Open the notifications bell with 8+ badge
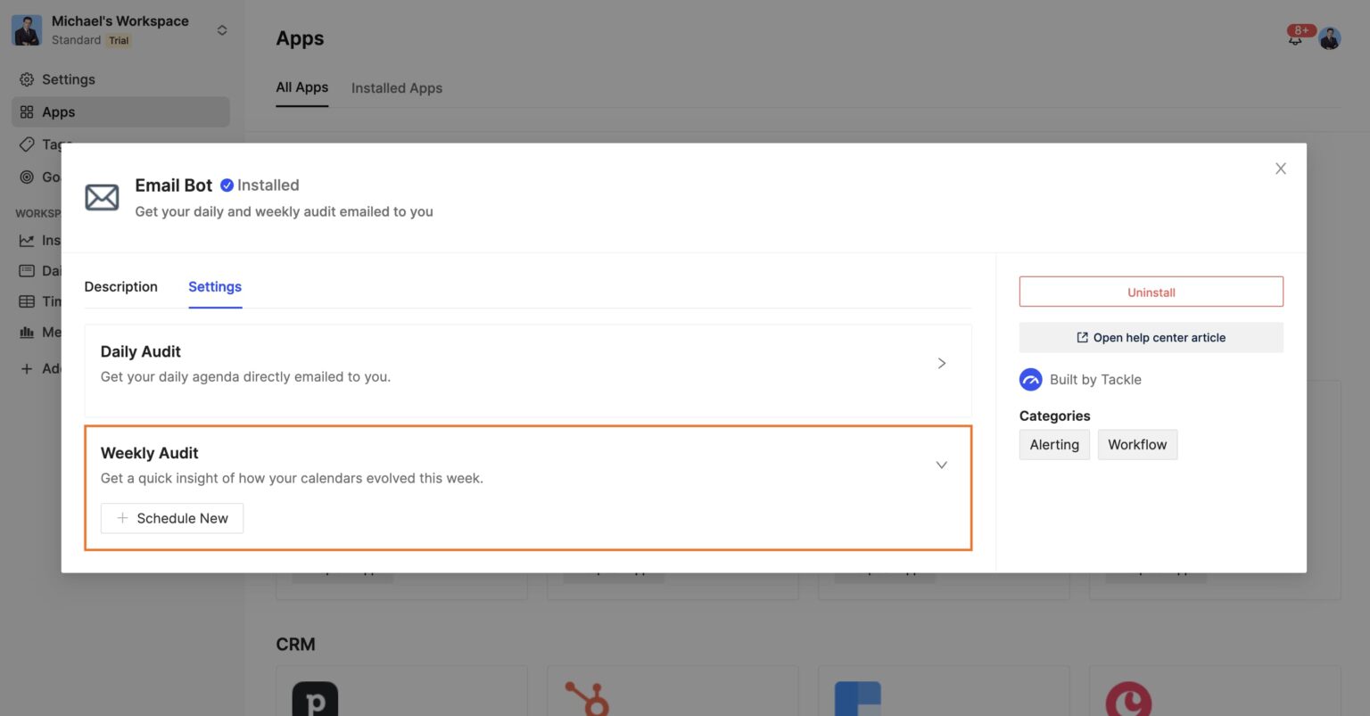1370x716 pixels. point(1296,37)
